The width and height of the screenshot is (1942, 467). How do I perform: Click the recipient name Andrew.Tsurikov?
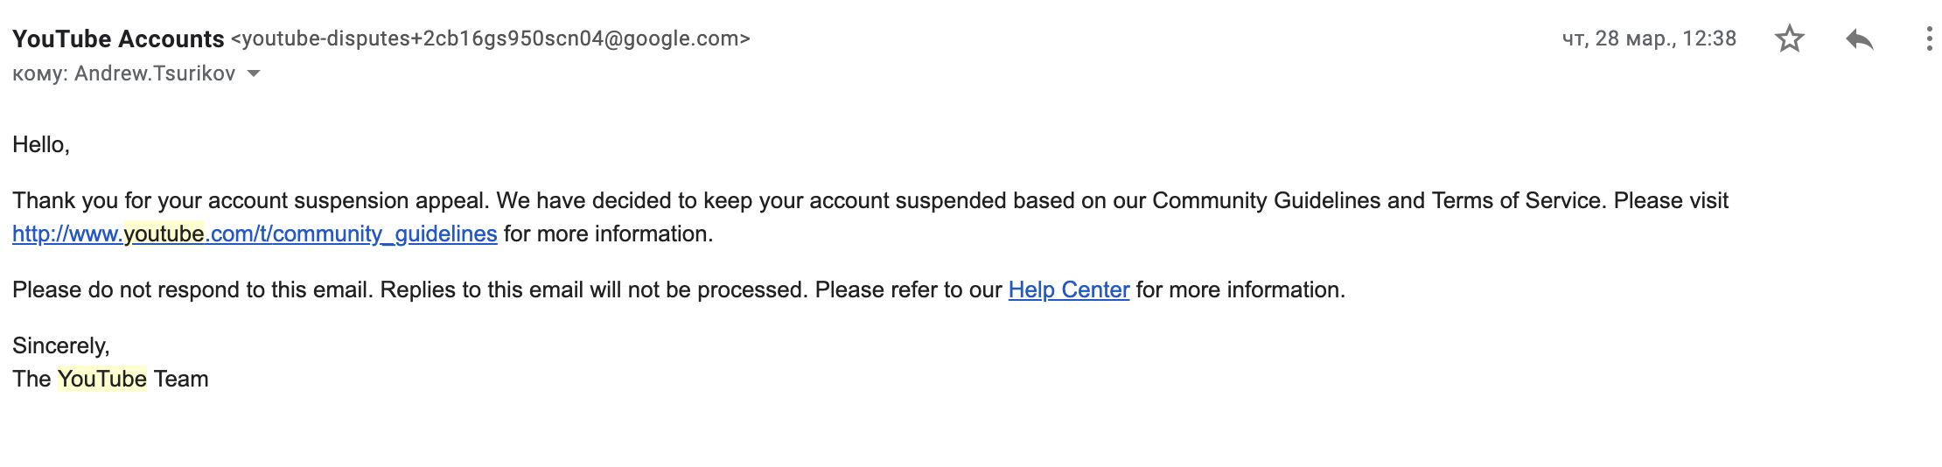155,73
